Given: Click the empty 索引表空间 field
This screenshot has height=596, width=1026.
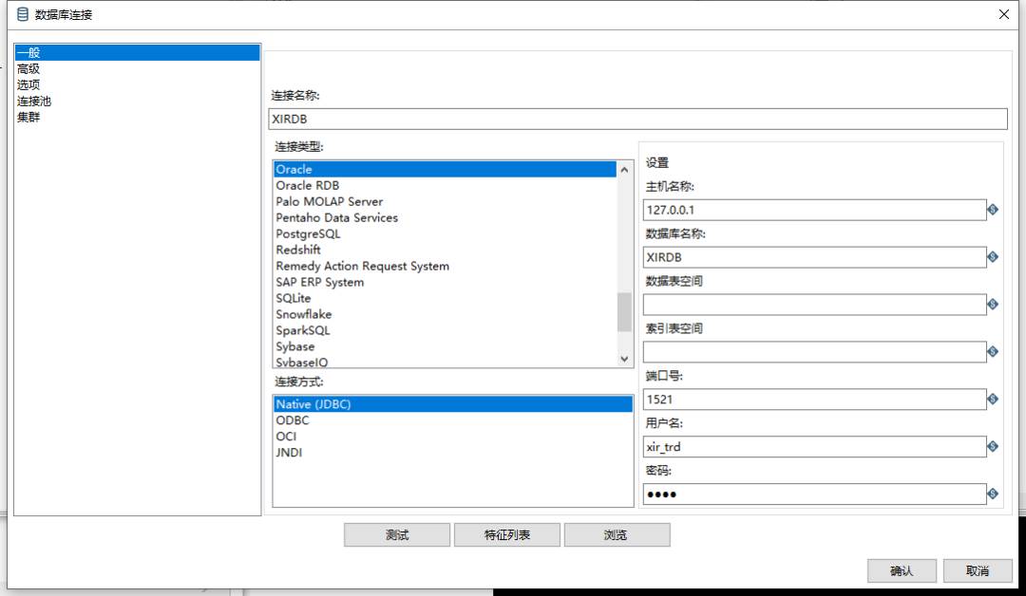Looking at the screenshot, I should coord(815,351).
